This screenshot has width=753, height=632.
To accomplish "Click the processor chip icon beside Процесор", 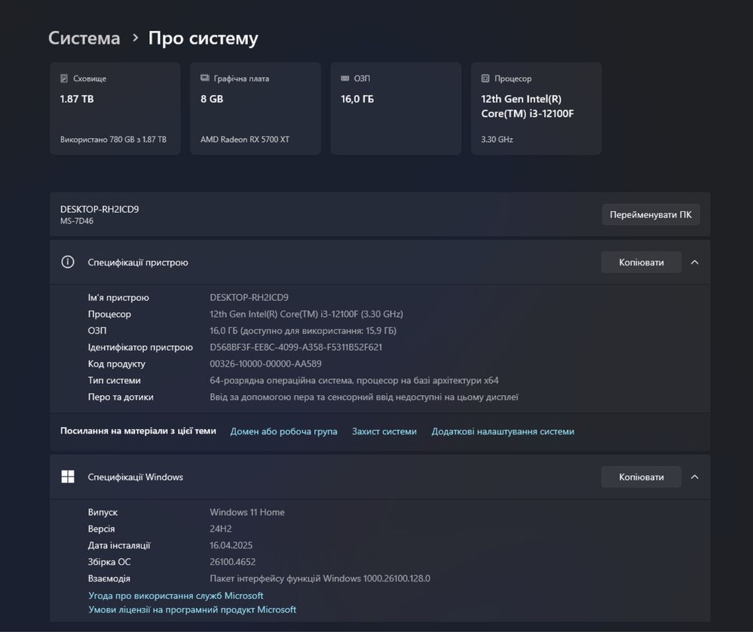I will [485, 78].
